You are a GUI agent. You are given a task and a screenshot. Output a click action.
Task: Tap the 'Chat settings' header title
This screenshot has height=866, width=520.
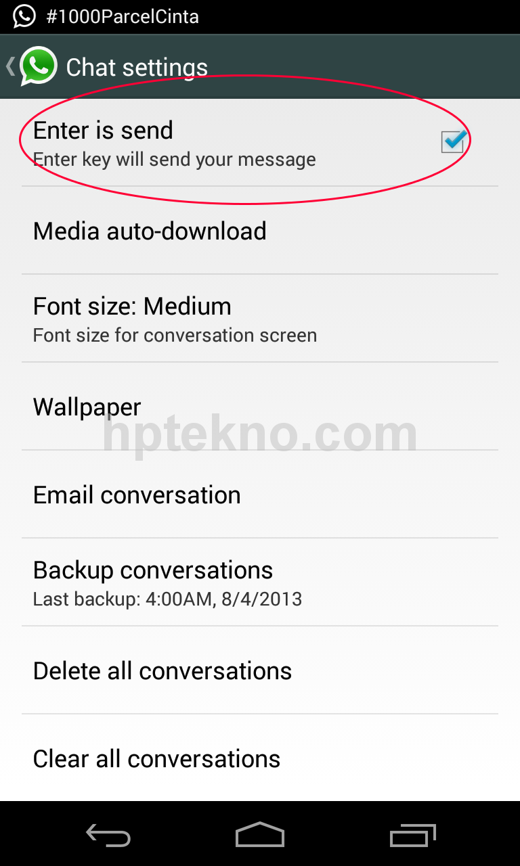click(x=137, y=68)
